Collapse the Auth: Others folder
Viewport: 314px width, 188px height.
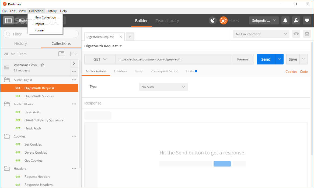(7, 104)
